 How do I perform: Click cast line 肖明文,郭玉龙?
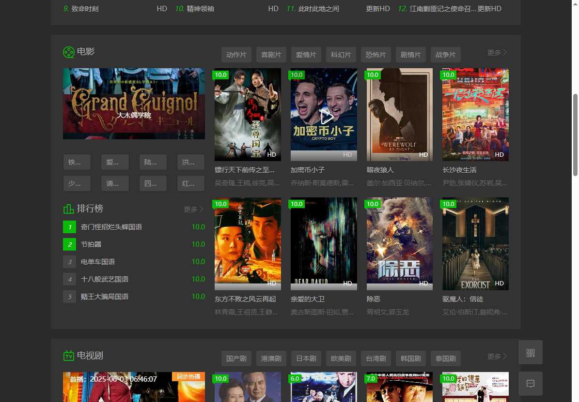pyautogui.click(x=388, y=312)
